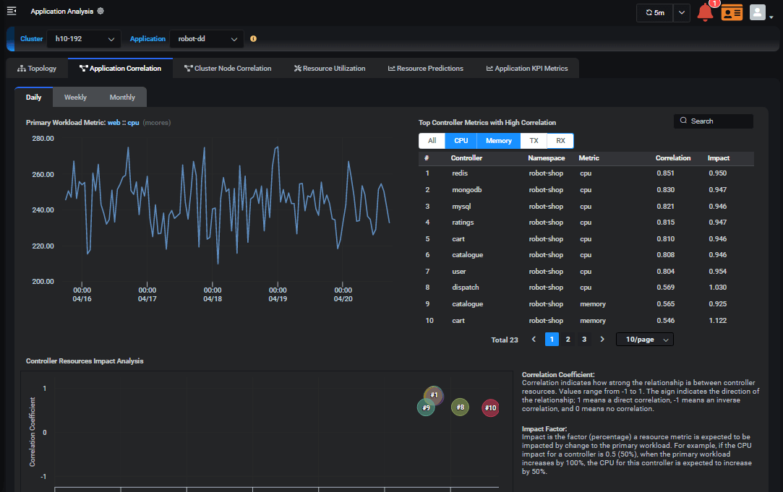Click the settings gear next to Application Analysis
This screenshot has width=783, height=492.
100,11
